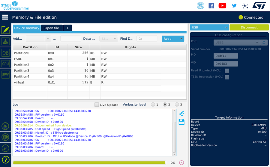Image resolution: width=270 pixels, height=167 pixels.
Task: Select the Memory & File edition pencil icon
Action: tap(5, 30)
